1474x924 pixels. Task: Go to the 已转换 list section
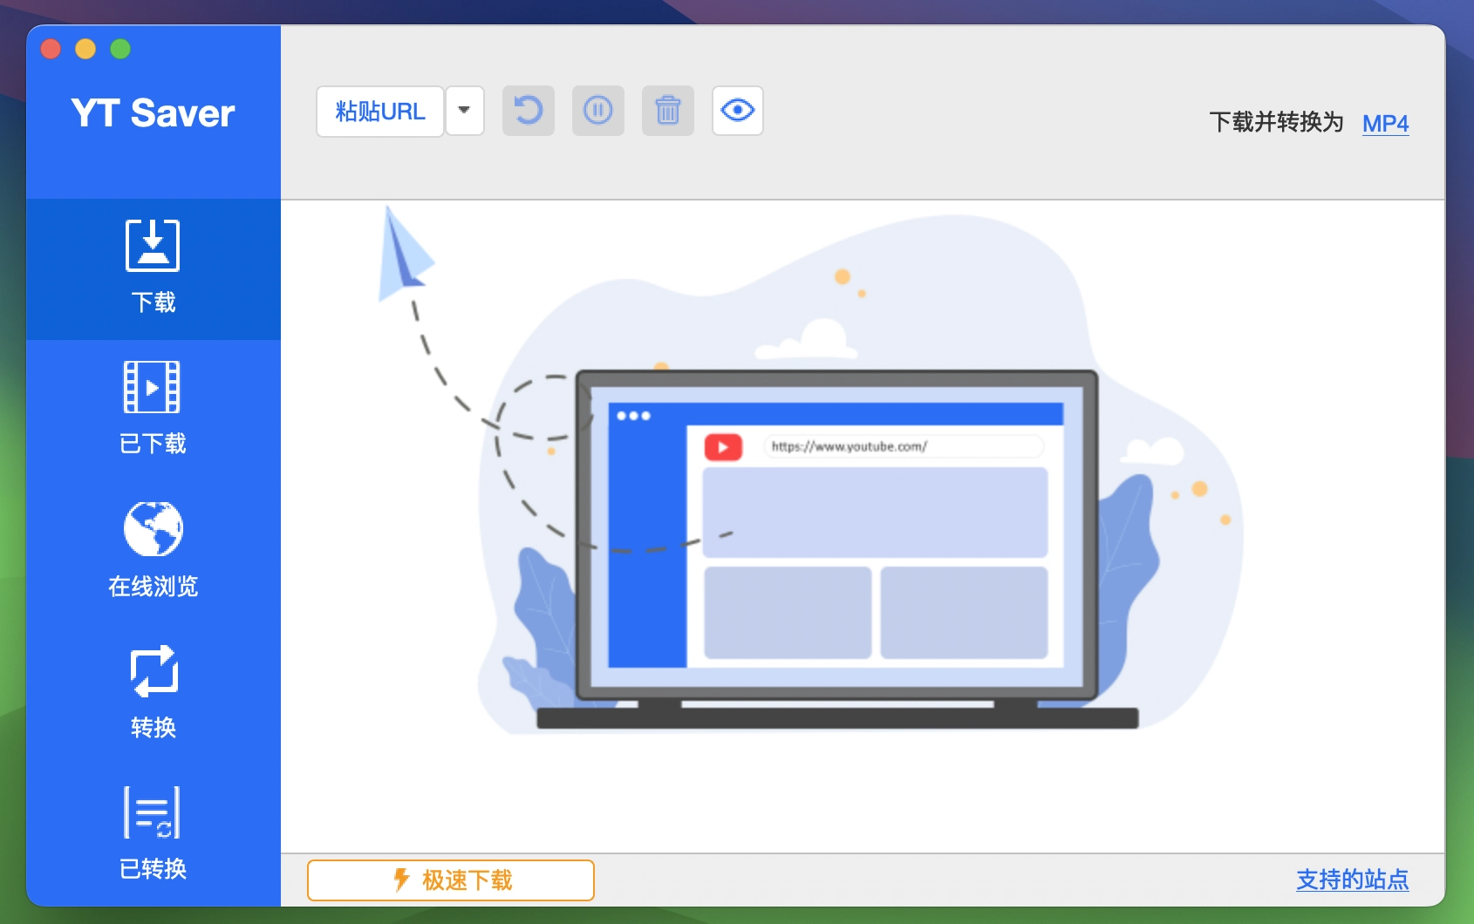click(154, 833)
